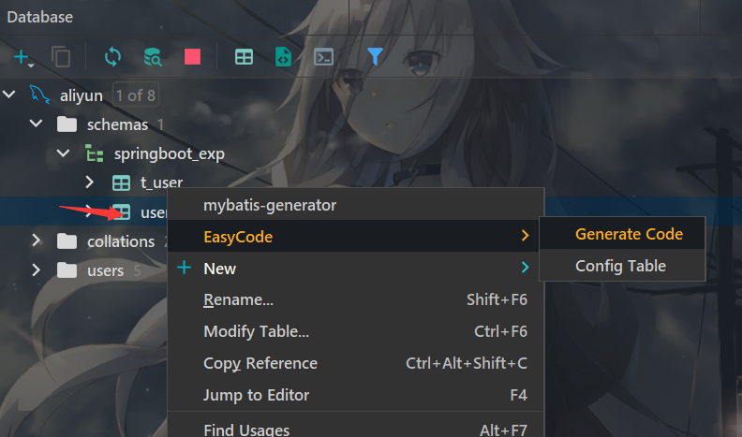The height and width of the screenshot is (437, 742).
Task: Click the springboot_exp schema icon
Action: pyautogui.click(x=95, y=153)
